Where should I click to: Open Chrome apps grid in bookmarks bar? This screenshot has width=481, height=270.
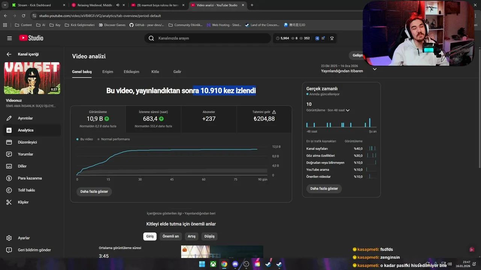(5, 25)
